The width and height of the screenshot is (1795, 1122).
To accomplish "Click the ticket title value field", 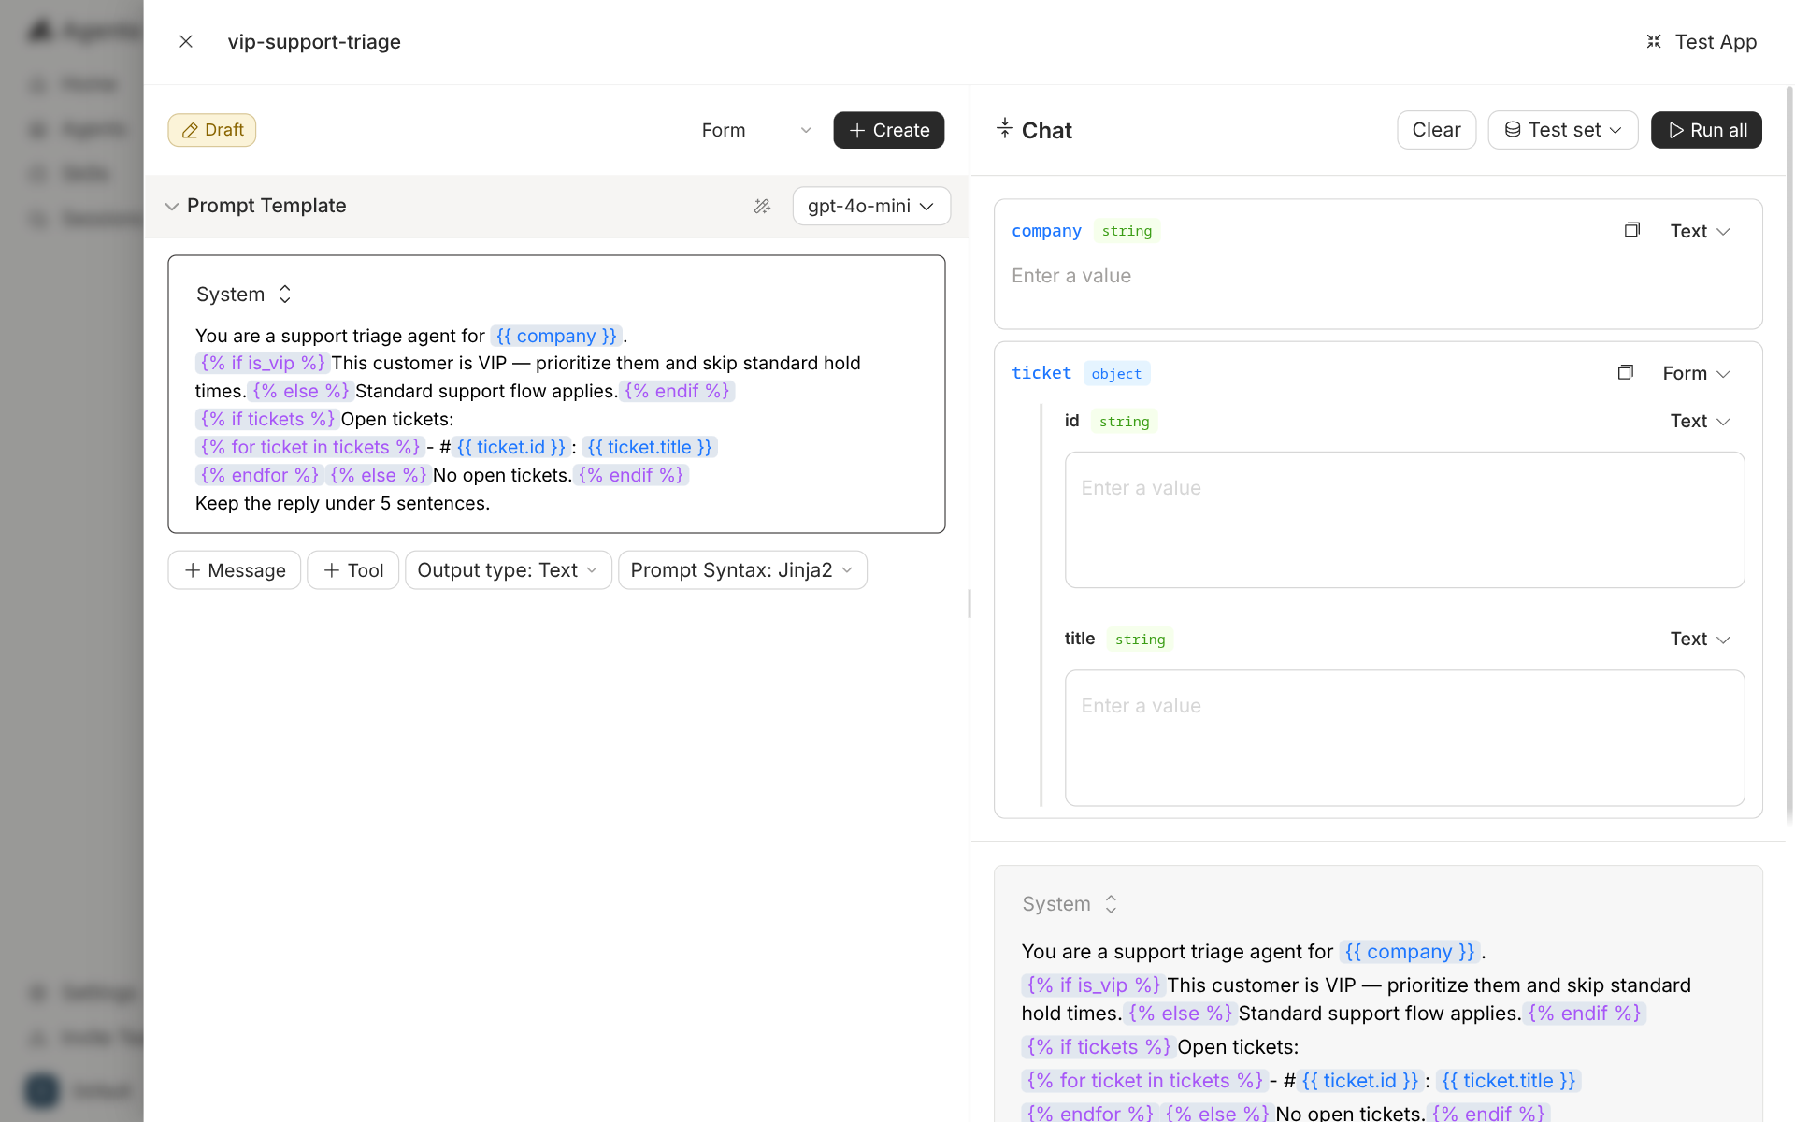I will pyautogui.click(x=1404, y=738).
